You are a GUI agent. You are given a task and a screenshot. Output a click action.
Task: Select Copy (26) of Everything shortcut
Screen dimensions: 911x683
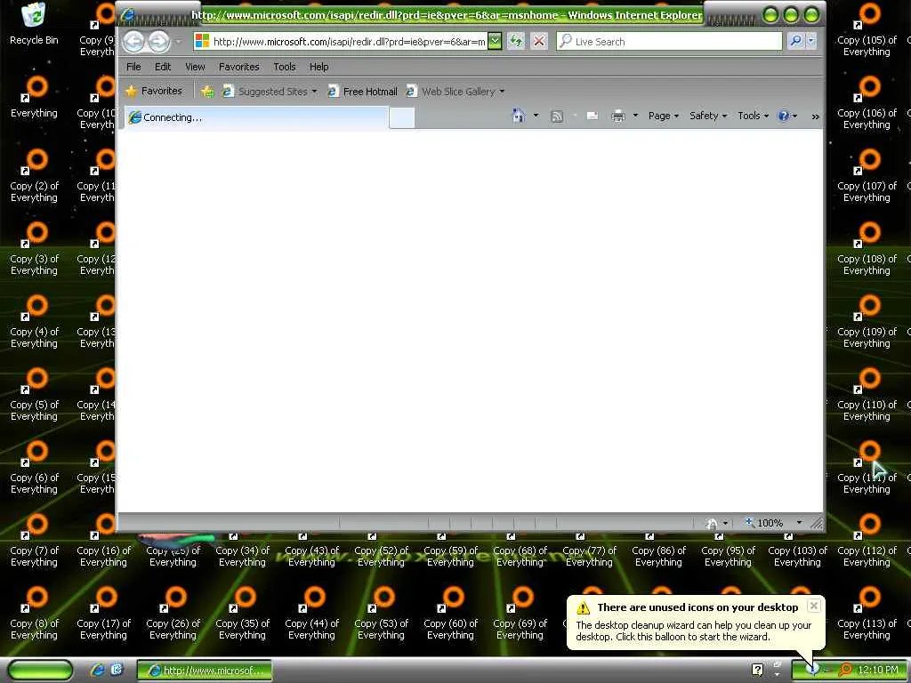(x=173, y=614)
